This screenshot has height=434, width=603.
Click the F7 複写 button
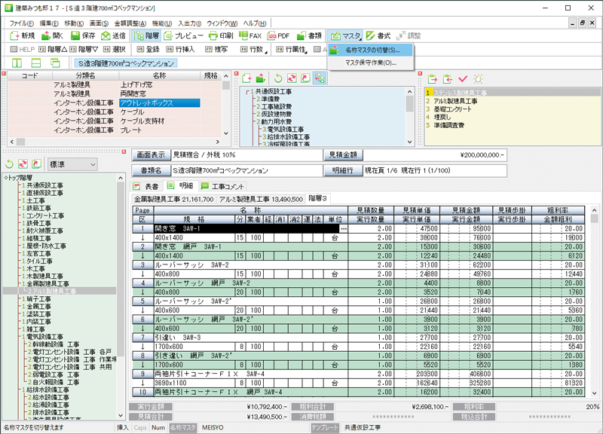[216, 49]
